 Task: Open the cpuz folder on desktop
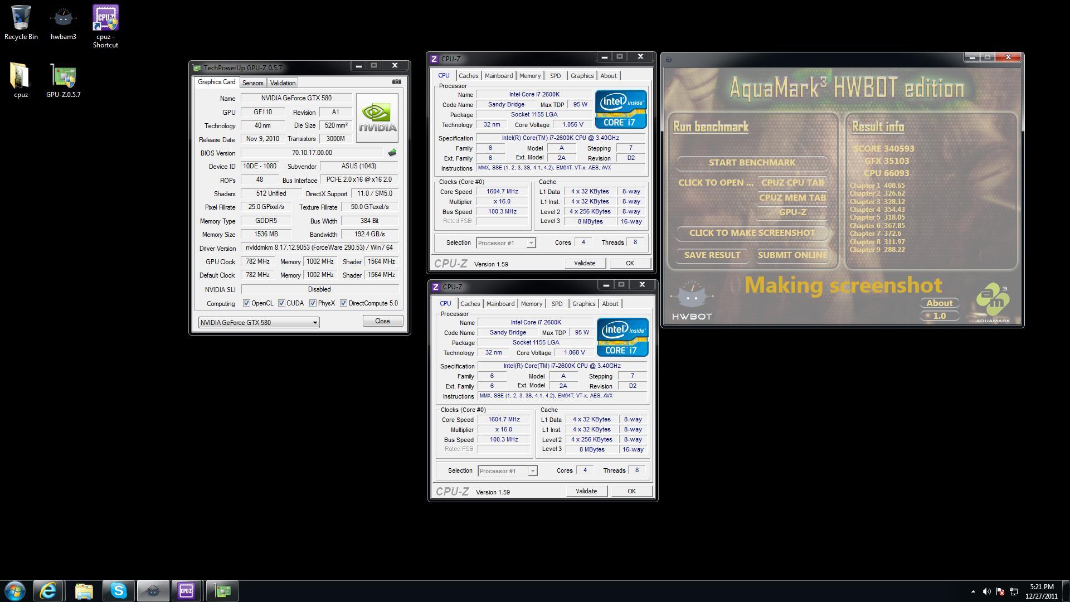tap(21, 80)
